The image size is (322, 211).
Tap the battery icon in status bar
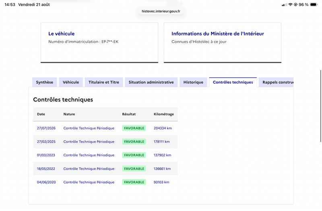(x=314, y=4)
